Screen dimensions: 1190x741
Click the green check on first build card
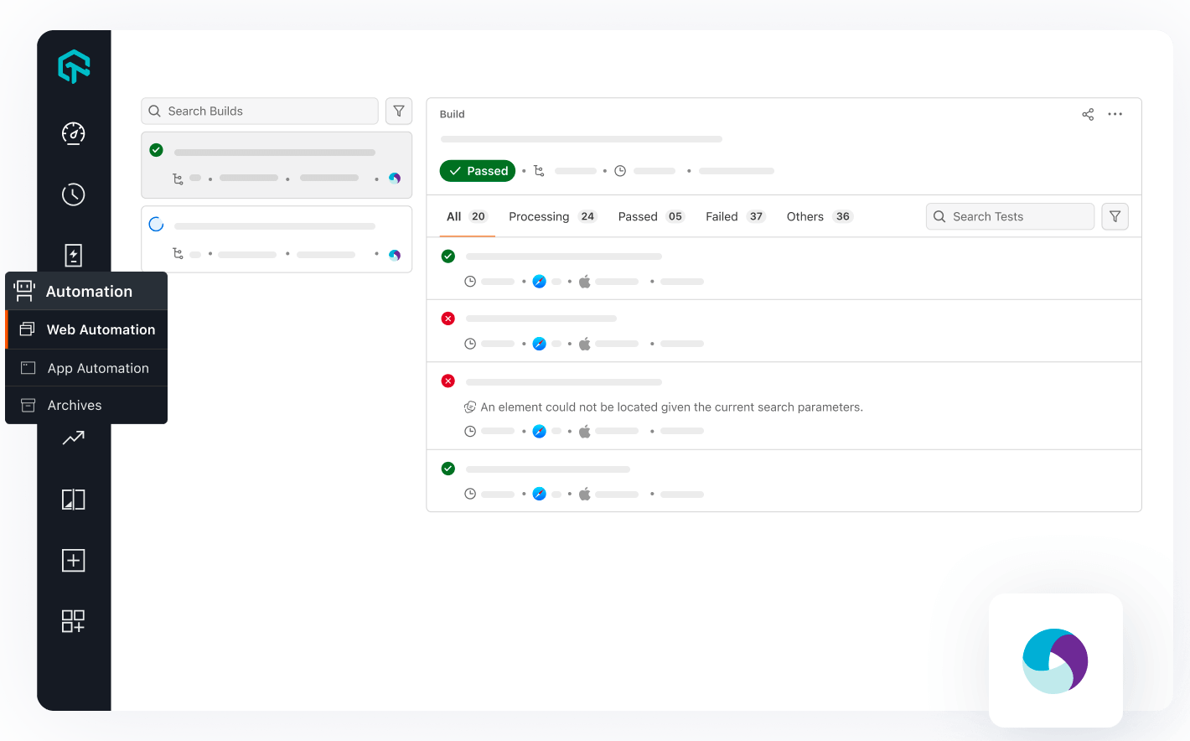[156, 150]
